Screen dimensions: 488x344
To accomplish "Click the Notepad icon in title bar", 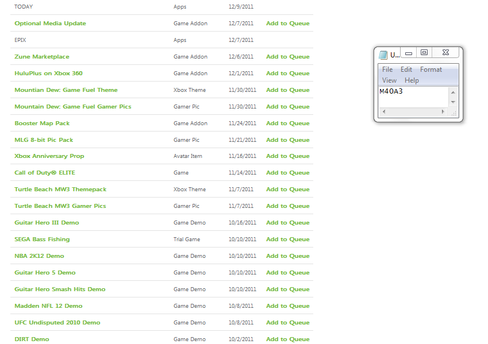I will [383, 55].
